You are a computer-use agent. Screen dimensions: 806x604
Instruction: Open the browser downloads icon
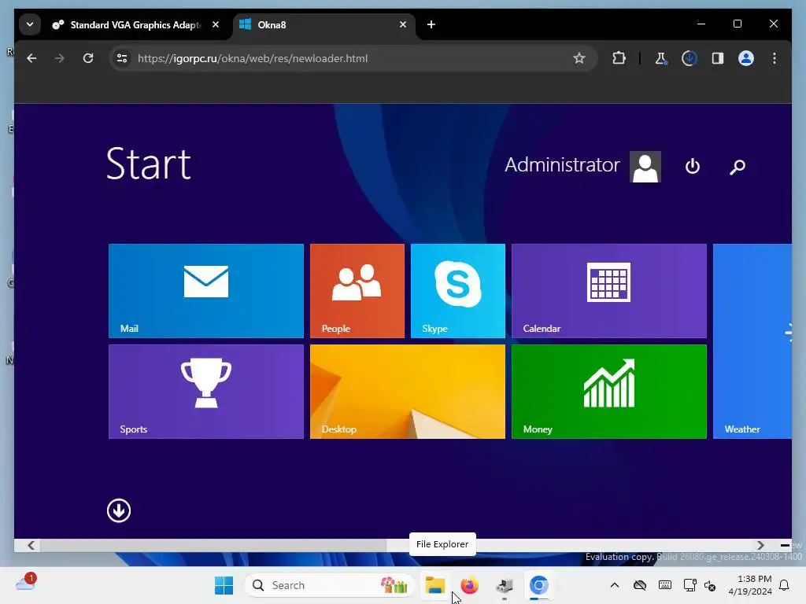click(x=690, y=58)
